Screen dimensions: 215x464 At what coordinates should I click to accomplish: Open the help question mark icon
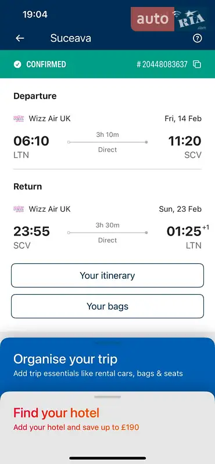(x=197, y=38)
